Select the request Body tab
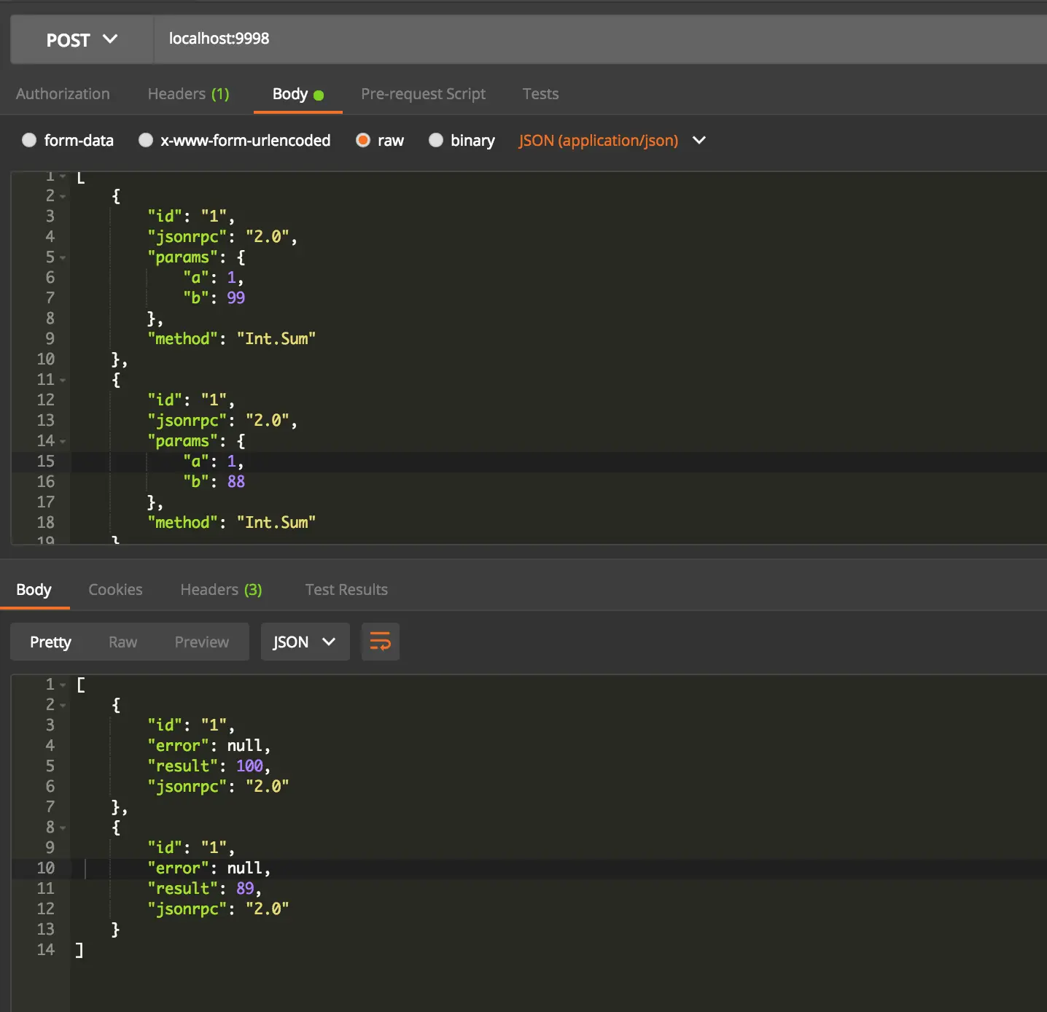 (297, 94)
